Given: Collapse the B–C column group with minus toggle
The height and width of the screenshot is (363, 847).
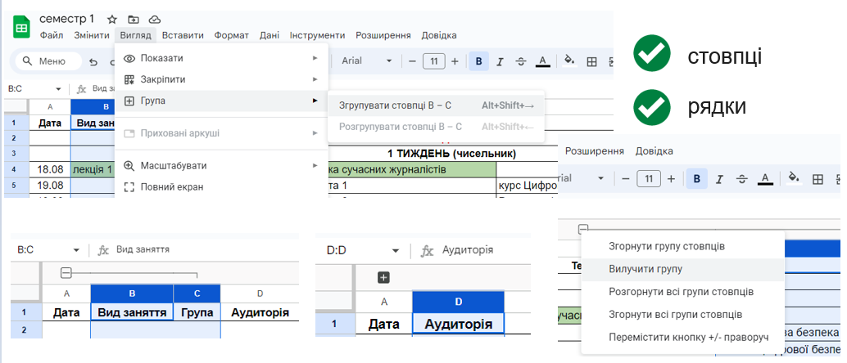Looking at the screenshot, I should click(66, 273).
